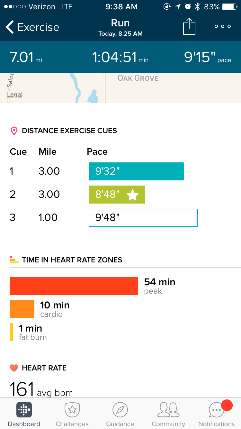The width and height of the screenshot is (241, 429).
Task: Tap the share icon in header
Action: [189, 27]
